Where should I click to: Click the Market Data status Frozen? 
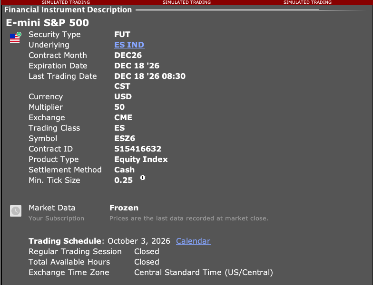coord(124,208)
